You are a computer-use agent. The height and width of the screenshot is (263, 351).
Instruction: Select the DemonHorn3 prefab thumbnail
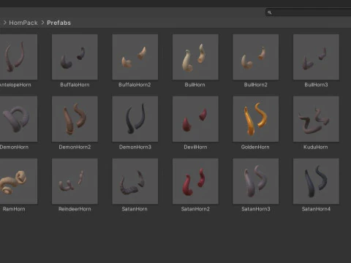(x=135, y=119)
